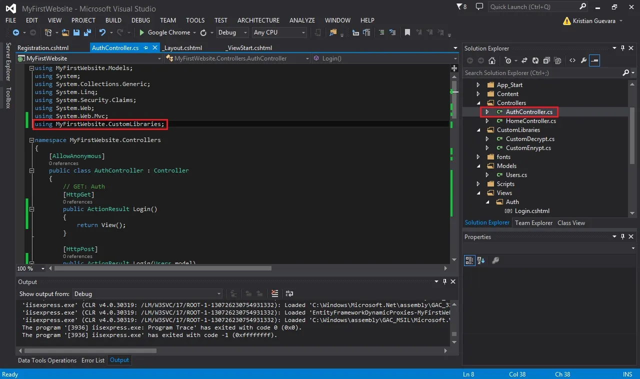Screen dimensions: 640x379
Task: Click Sync with Active Document icon
Action: [524, 60]
